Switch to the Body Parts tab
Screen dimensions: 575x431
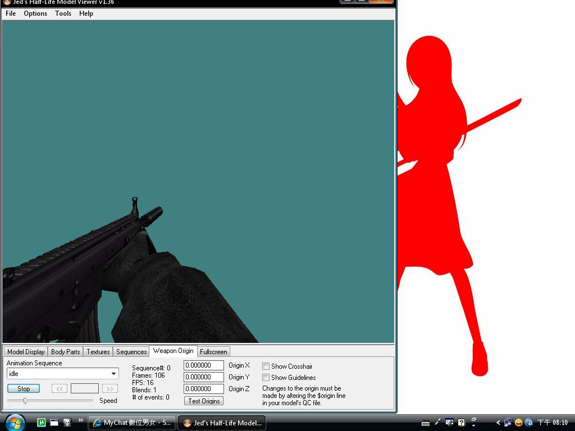pyautogui.click(x=65, y=351)
